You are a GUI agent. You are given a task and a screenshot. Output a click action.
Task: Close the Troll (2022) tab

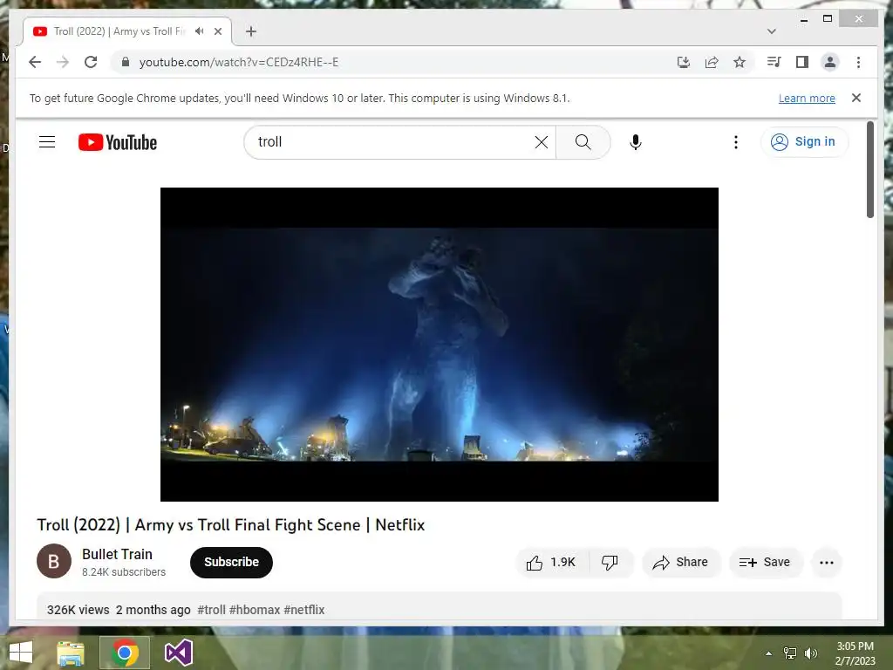click(x=217, y=31)
